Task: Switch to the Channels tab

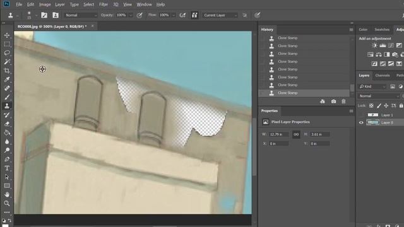Action: 383,76
